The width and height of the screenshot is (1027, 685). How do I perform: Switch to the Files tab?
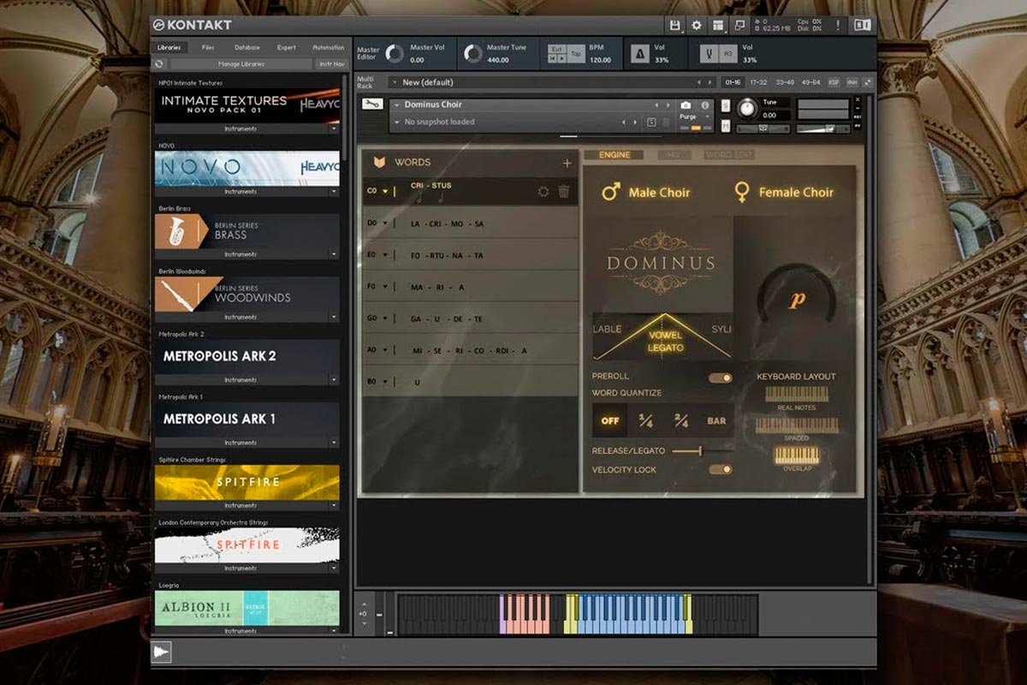coord(208,48)
